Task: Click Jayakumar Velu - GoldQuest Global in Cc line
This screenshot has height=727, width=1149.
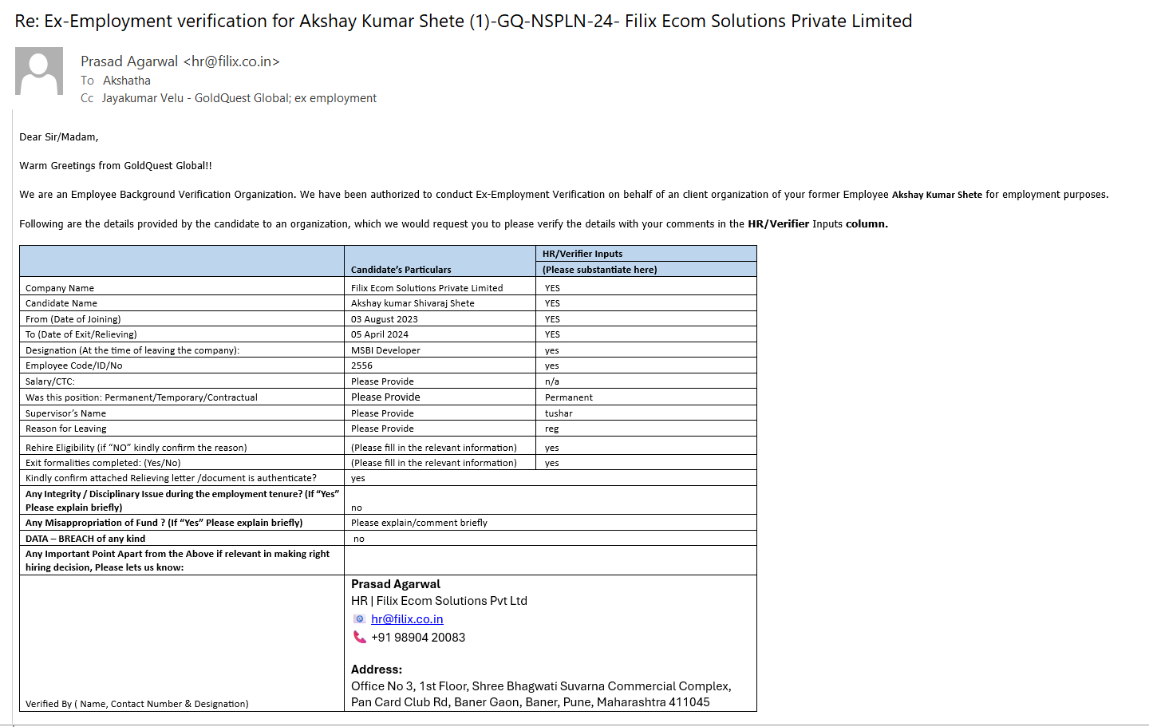Action: [x=195, y=98]
